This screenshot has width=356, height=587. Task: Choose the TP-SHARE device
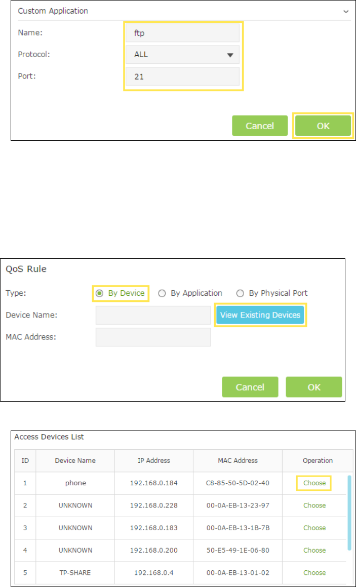pos(314,573)
